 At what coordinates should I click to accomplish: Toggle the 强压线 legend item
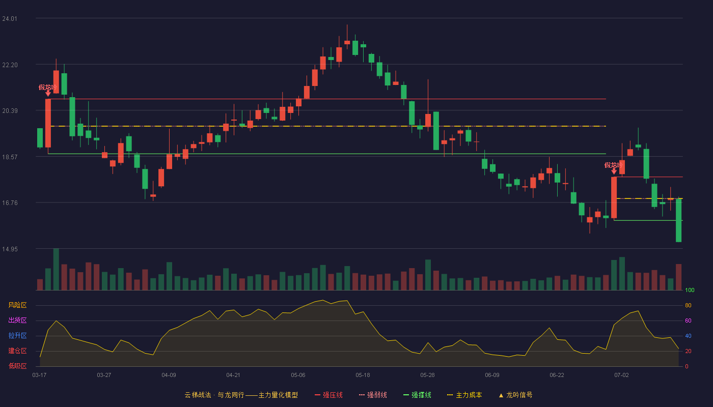(328, 395)
